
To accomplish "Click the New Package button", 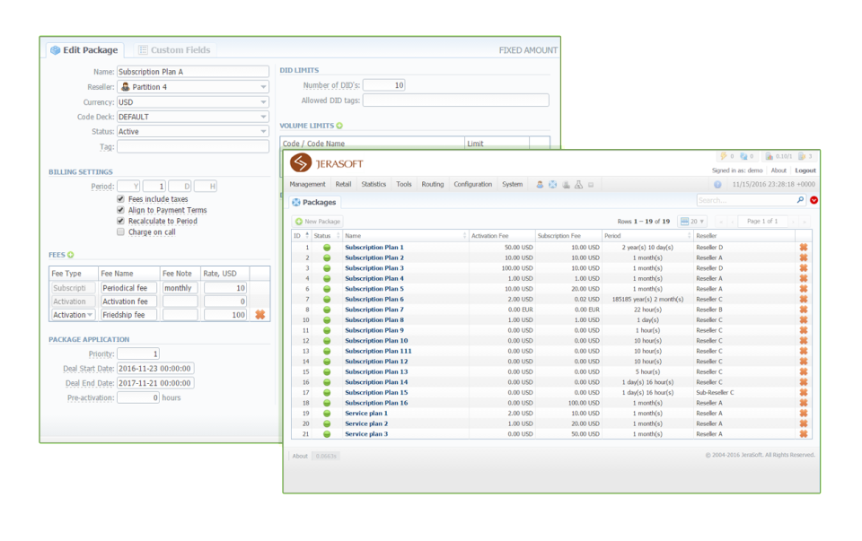I will coord(318,222).
